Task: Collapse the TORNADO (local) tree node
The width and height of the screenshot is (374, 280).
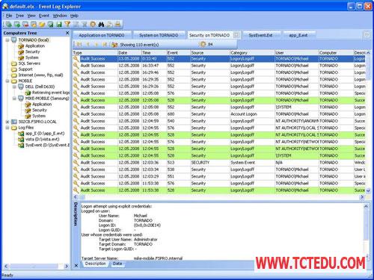Action: click(7, 40)
